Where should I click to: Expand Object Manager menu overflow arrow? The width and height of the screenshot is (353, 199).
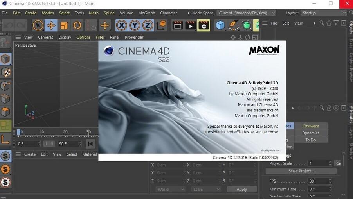pos(315,23)
